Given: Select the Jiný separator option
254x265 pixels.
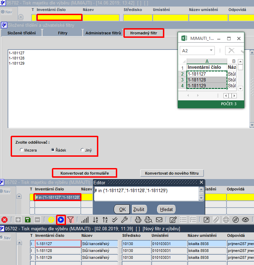Looking at the screenshot, I should tap(82, 150).
